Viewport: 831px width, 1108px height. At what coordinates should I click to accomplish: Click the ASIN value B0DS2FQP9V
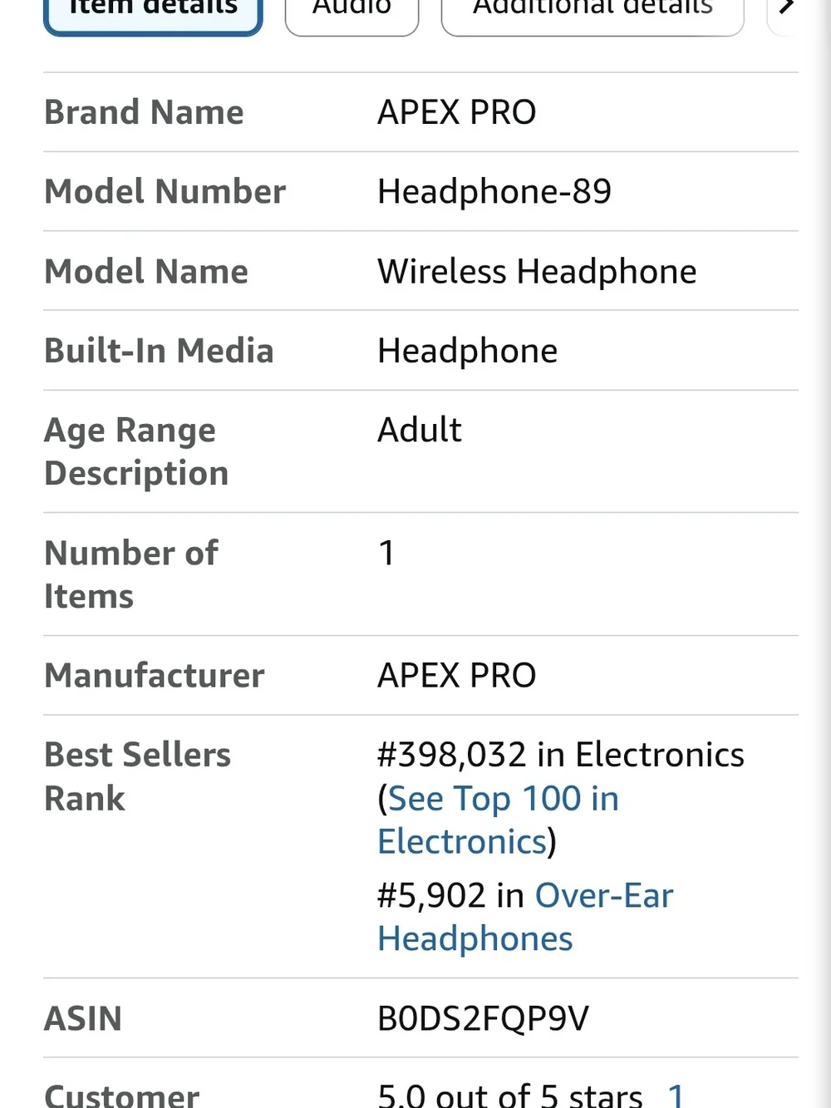click(484, 1018)
